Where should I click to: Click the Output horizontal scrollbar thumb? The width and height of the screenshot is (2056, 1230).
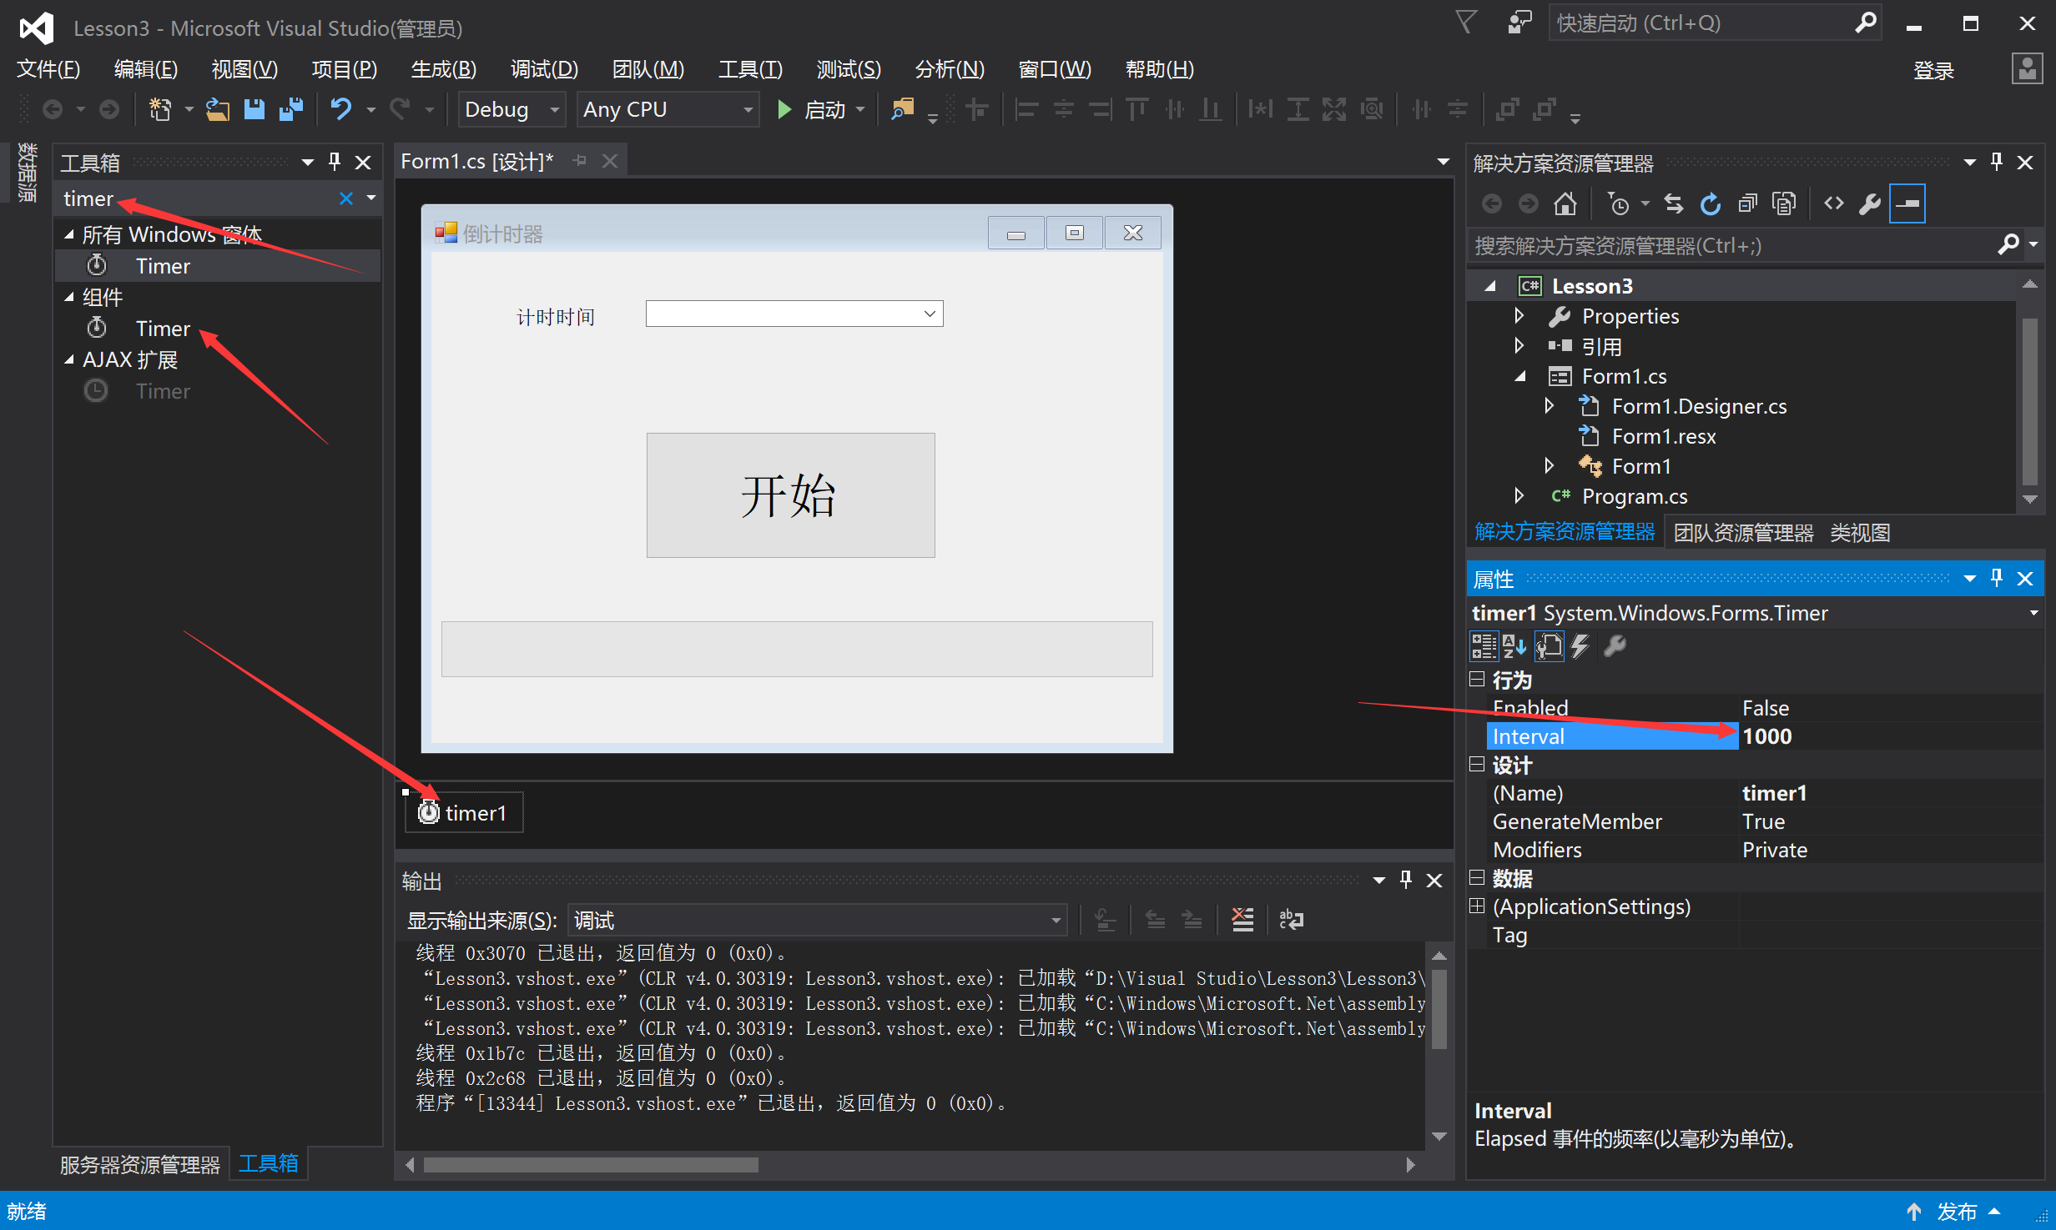pyautogui.click(x=591, y=1165)
